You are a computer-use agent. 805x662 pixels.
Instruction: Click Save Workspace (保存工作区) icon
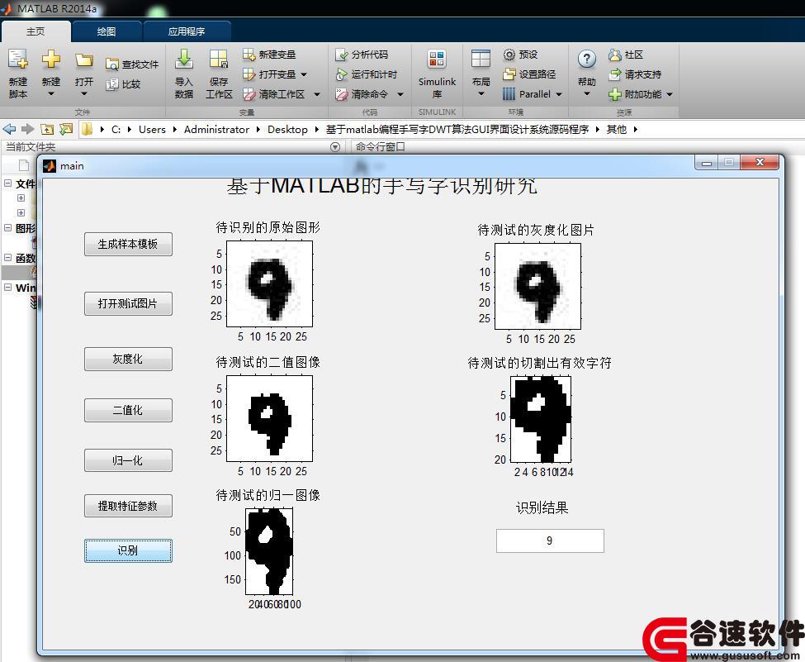pos(219,60)
